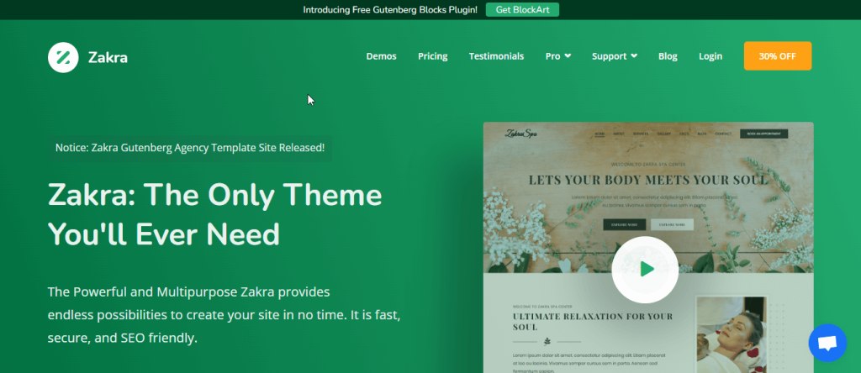861x373 pixels.
Task: Click the 'Ultimate Relaxation For Your Soul' preview heading
Action: coord(593,322)
